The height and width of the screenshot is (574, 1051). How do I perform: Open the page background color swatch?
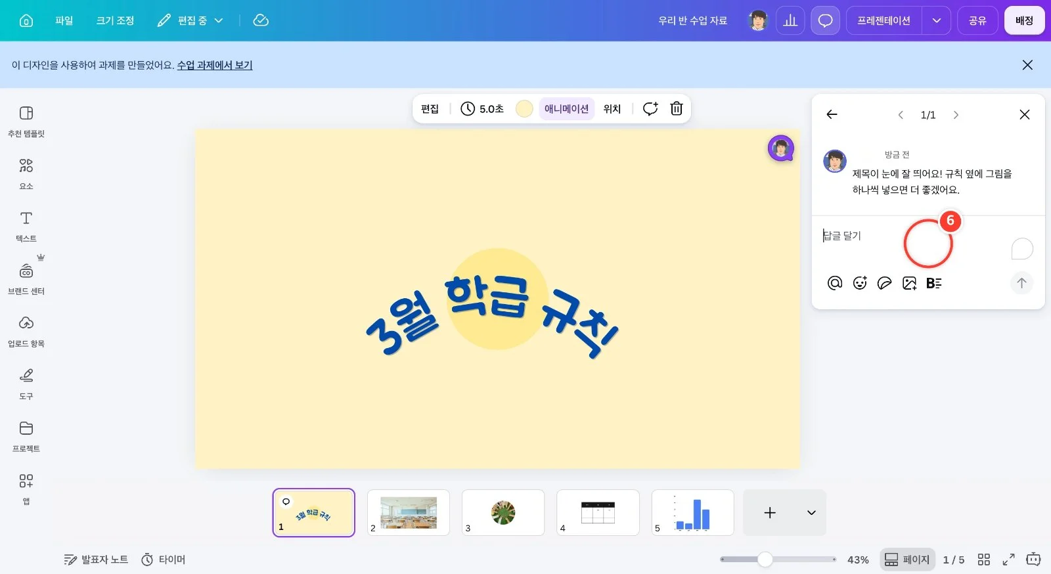point(524,108)
